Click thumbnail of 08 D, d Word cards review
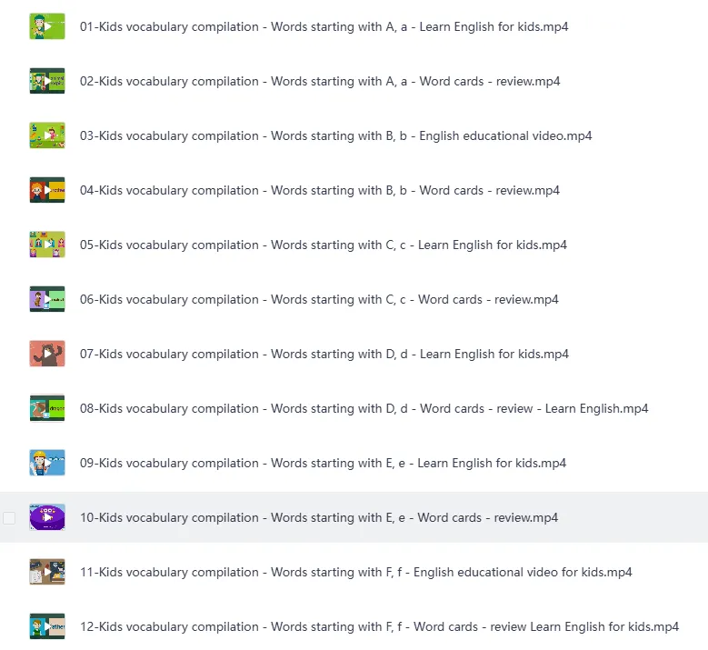The image size is (708, 650). coord(47,408)
